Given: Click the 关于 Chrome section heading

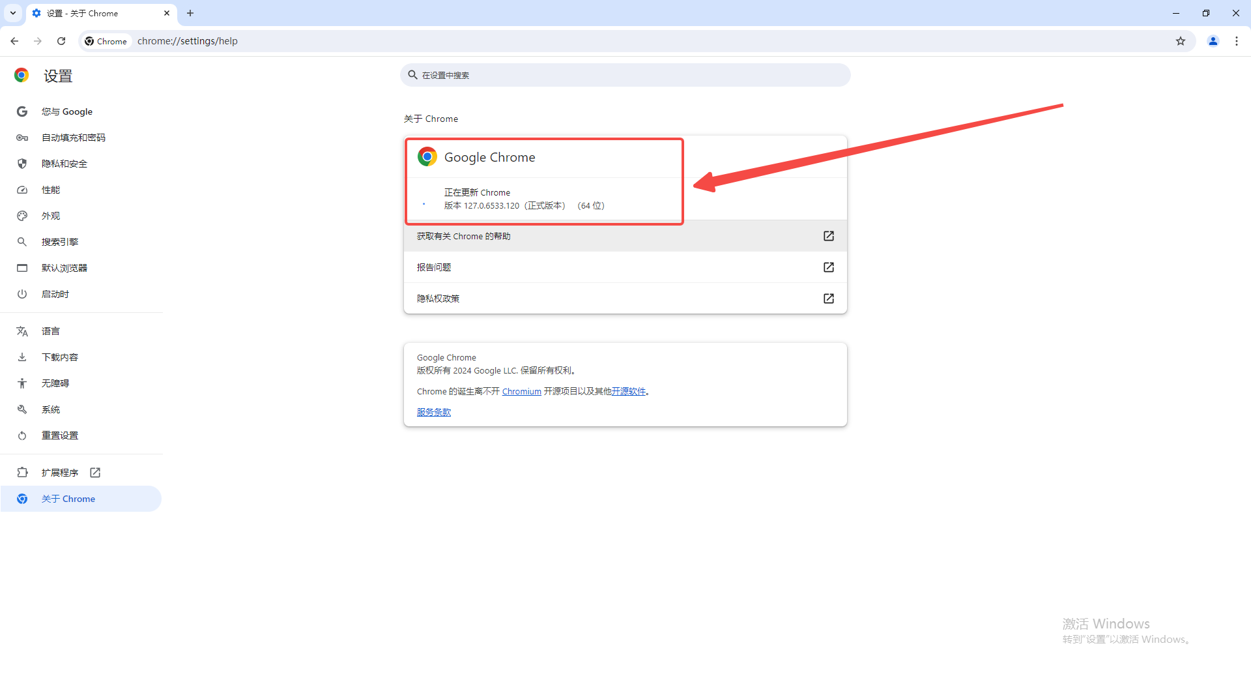Looking at the screenshot, I should [x=431, y=119].
